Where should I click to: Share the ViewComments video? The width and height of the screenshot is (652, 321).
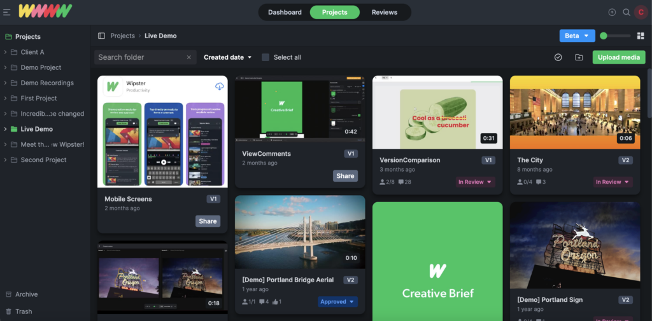[345, 176]
